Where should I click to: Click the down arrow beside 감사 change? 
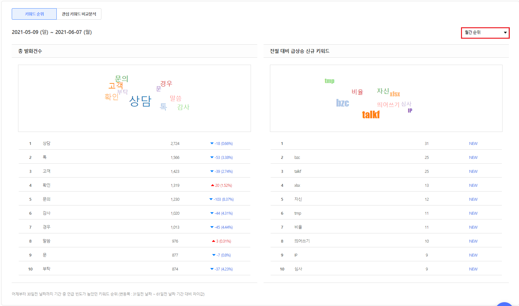pyautogui.click(x=212, y=213)
